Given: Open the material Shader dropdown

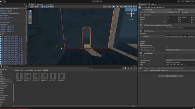Looking at the screenshot, I should click(x=172, y=71).
